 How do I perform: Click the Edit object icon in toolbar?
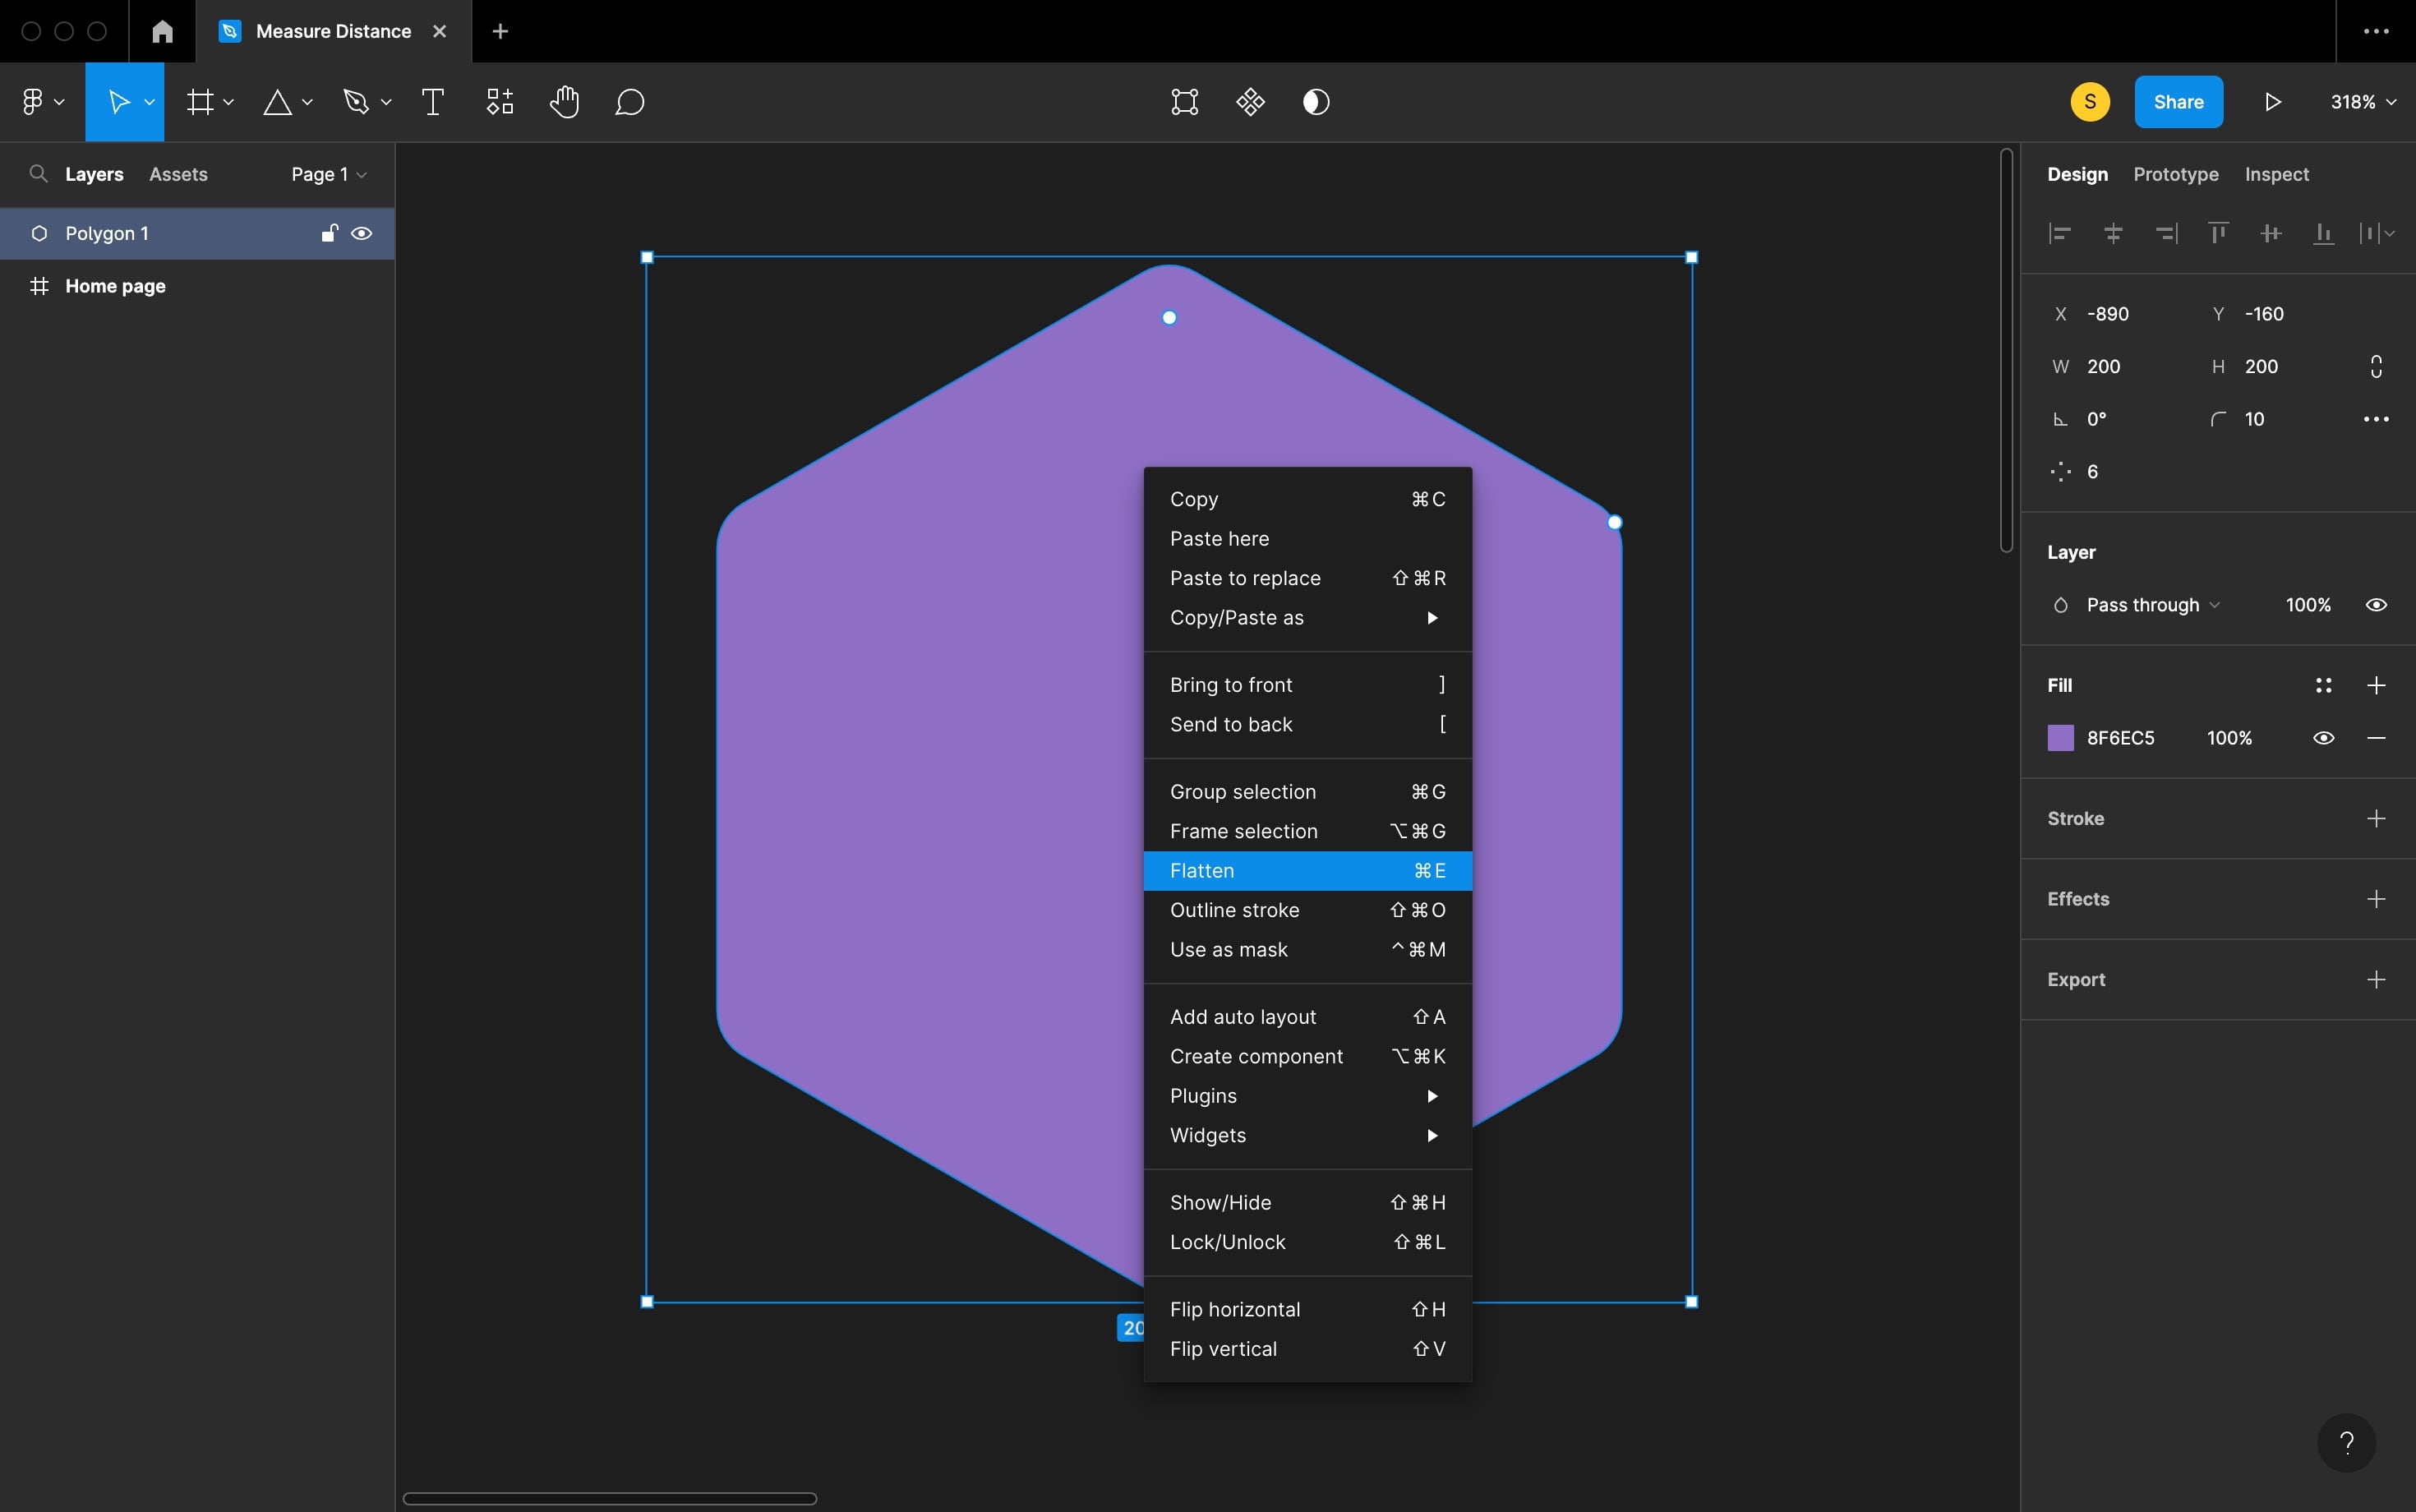click(1184, 102)
